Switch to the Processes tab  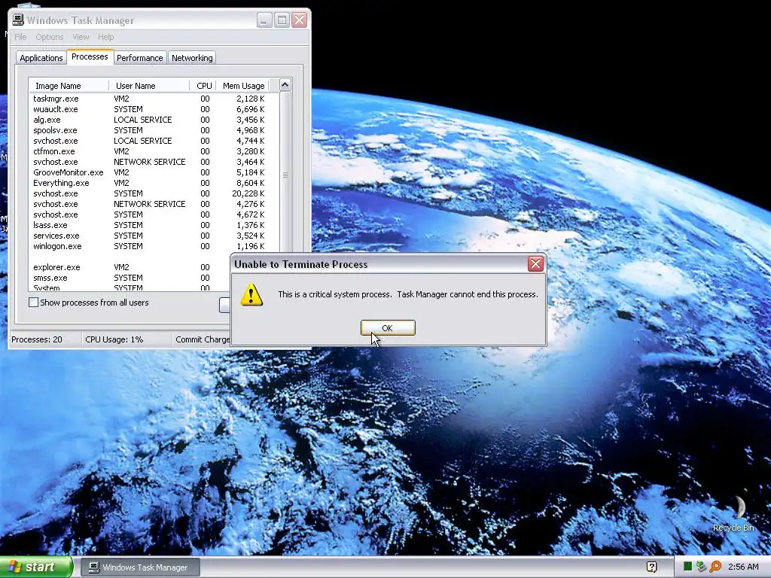click(90, 56)
